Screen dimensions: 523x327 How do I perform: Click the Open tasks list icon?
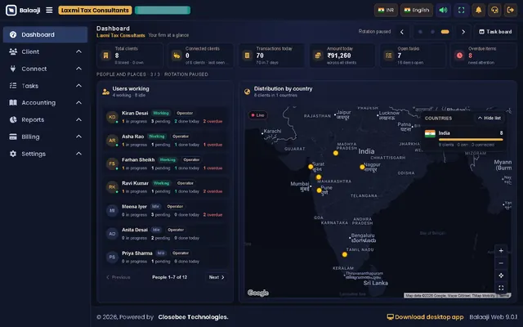[389, 56]
